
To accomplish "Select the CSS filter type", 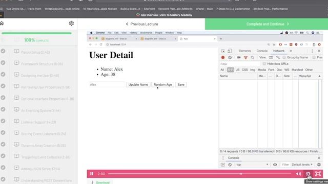I will [244, 70].
